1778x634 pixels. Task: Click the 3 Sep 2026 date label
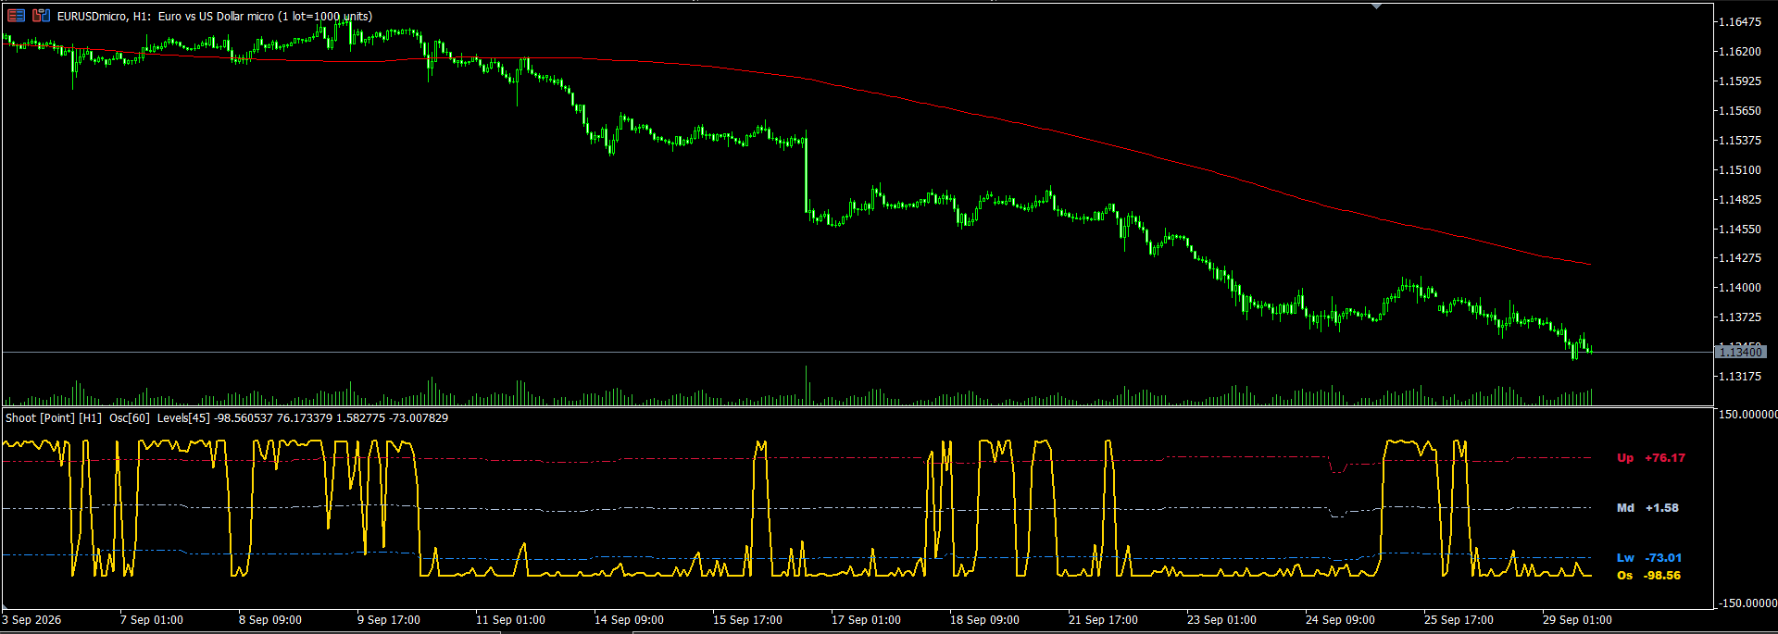click(x=32, y=620)
